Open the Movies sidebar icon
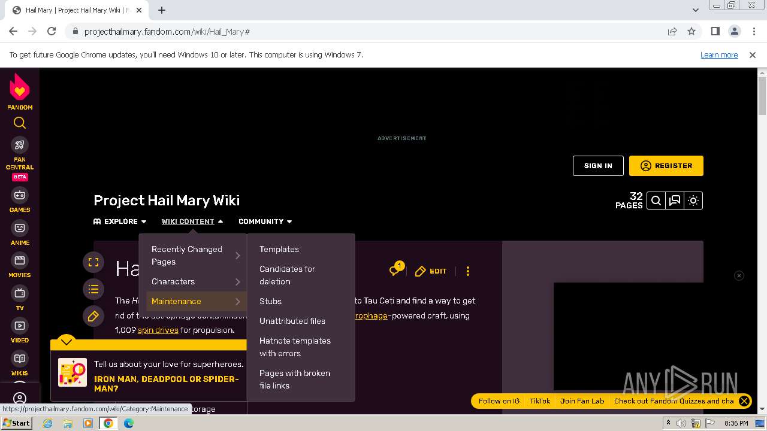 pyautogui.click(x=20, y=260)
